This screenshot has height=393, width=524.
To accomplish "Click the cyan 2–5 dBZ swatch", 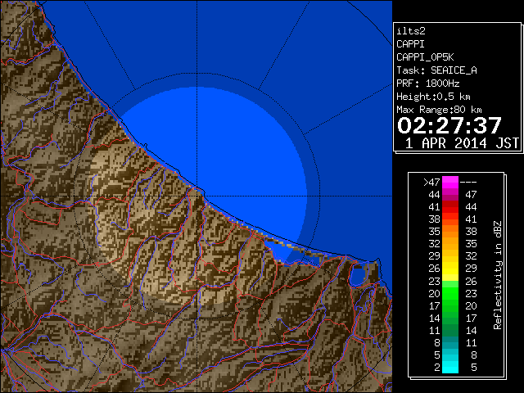I will [450, 367].
